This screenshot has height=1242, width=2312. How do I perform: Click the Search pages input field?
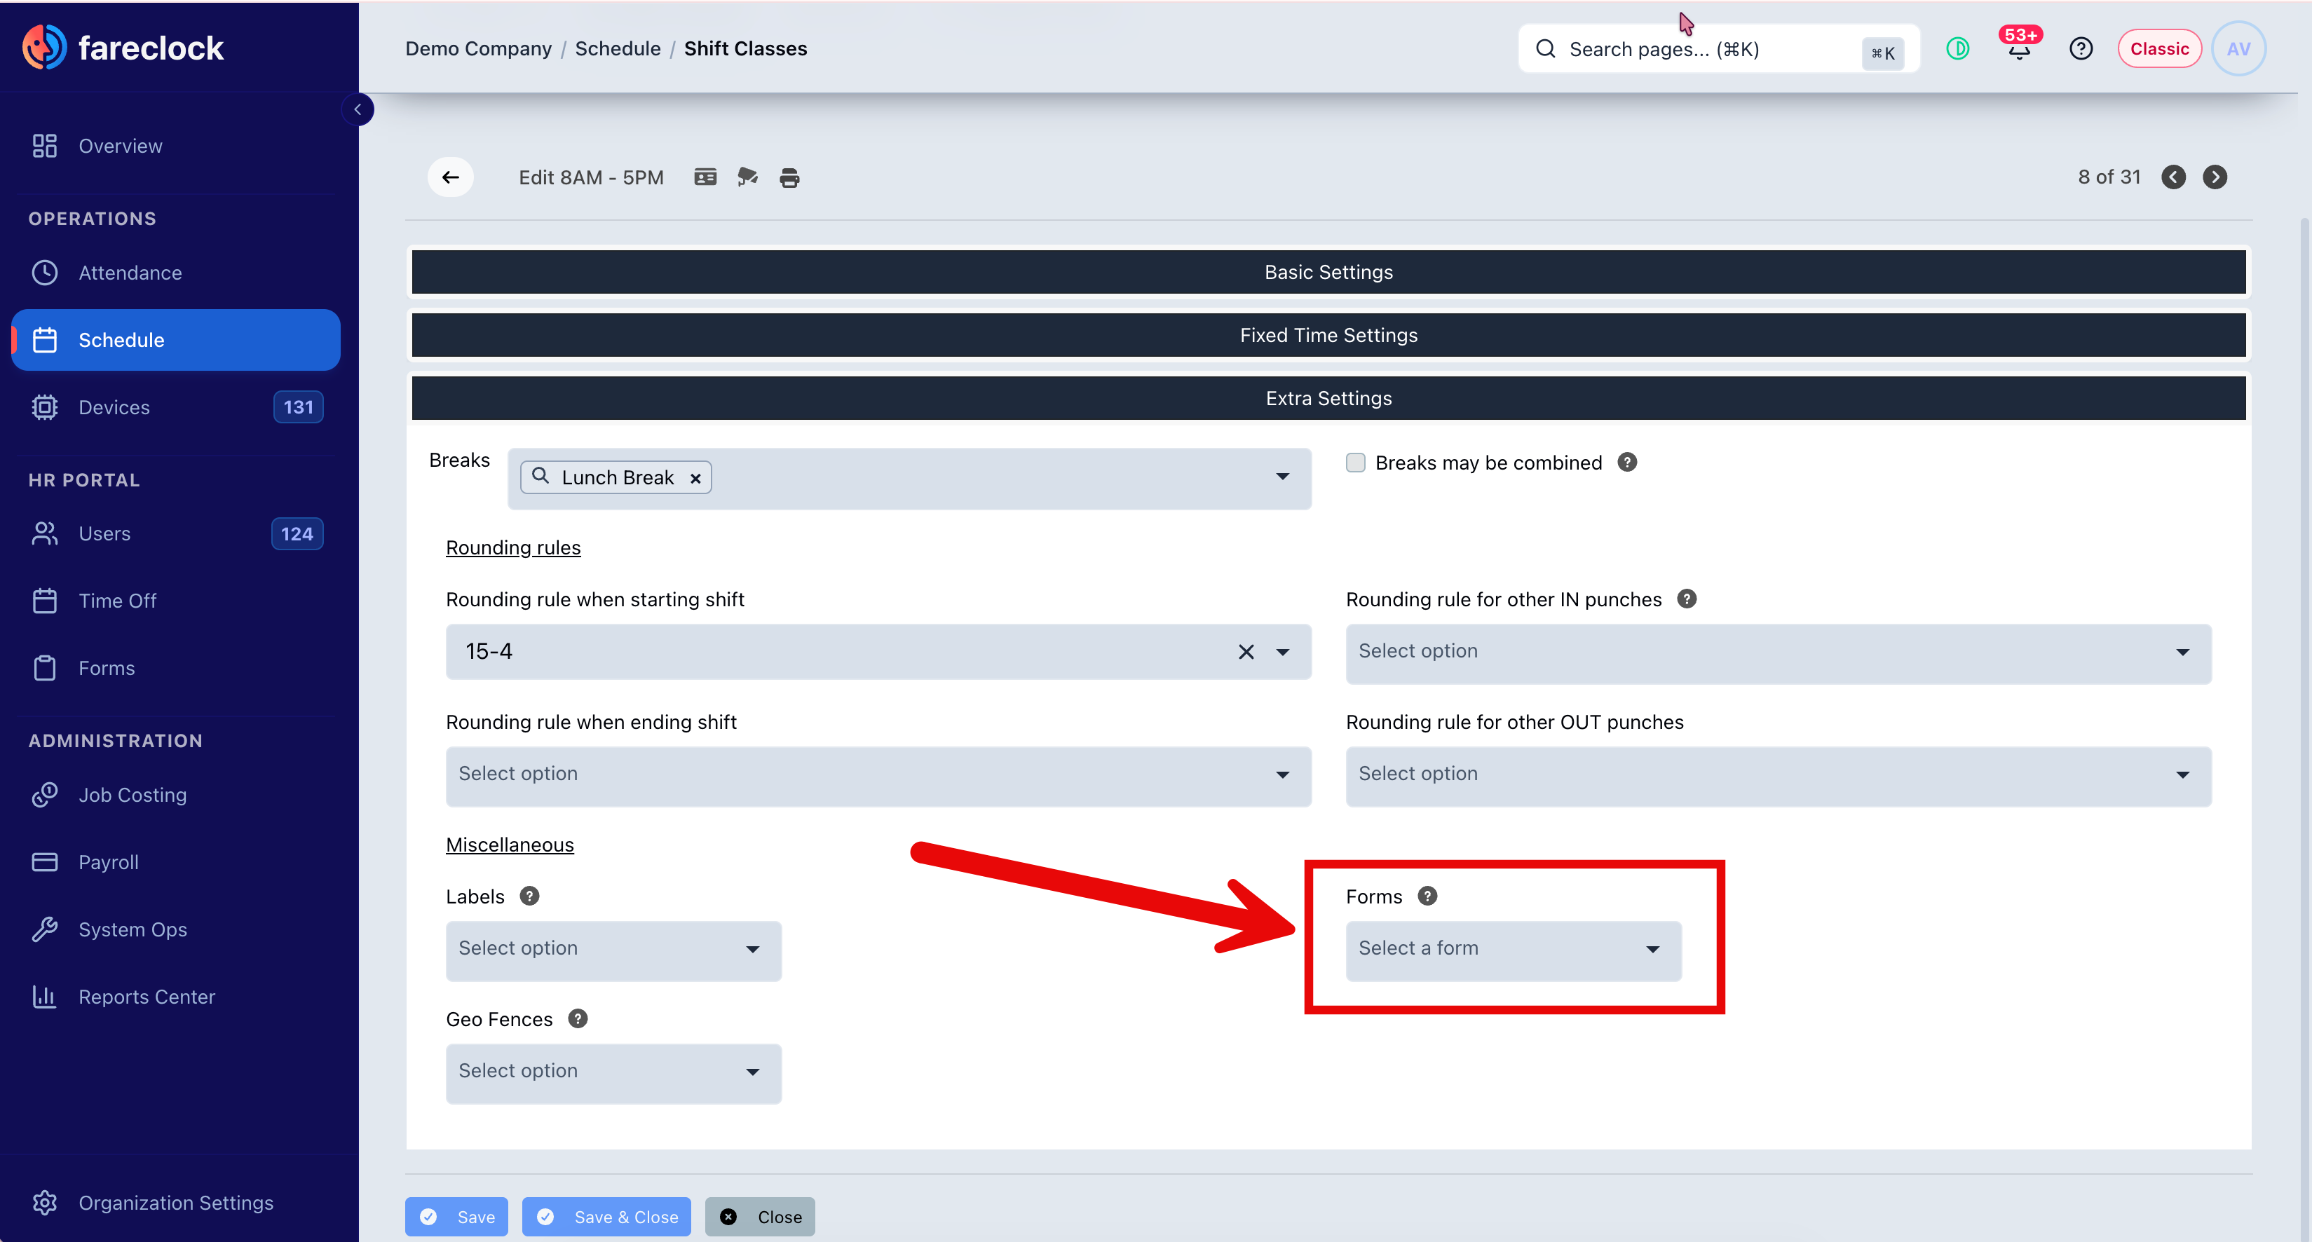tap(1718, 48)
